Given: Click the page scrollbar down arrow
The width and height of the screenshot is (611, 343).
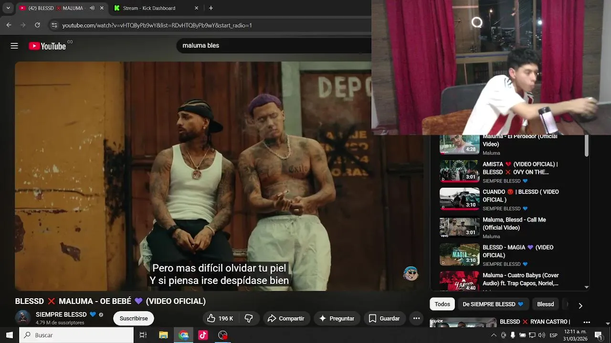Looking at the screenshot, I should click(x=608, y=323).
